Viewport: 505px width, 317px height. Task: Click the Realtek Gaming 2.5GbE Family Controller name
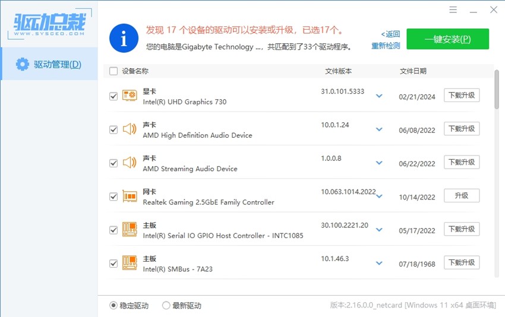(209, 202)
